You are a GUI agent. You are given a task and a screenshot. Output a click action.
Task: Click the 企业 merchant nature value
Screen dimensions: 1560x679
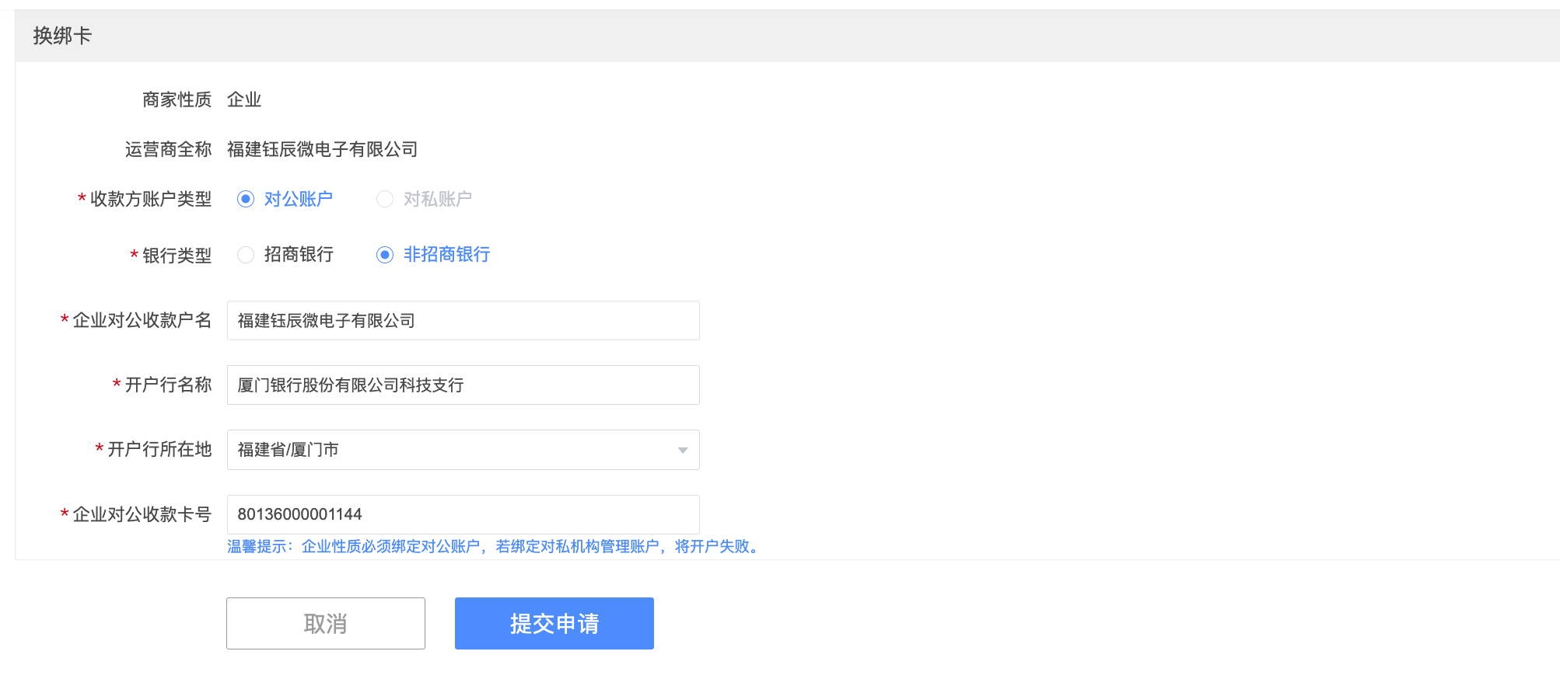(x=244, y=99)
